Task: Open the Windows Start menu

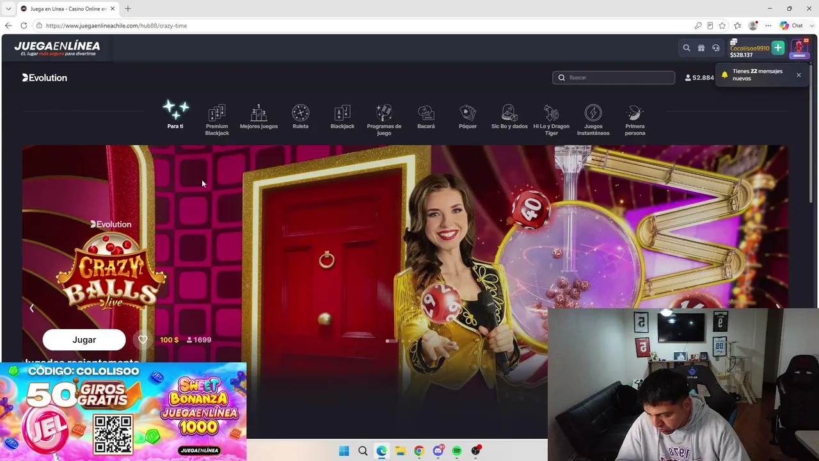Action: pos(344,451)
